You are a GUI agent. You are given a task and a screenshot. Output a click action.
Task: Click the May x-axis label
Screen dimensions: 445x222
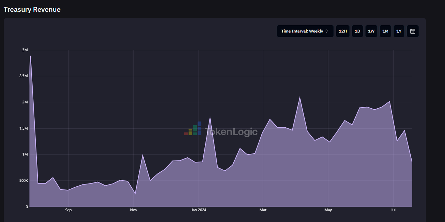(x=328, y=210)
